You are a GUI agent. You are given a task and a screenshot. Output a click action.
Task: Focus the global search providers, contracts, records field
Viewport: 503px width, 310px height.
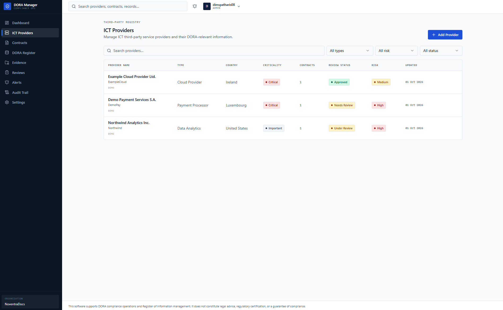(128, 6)
